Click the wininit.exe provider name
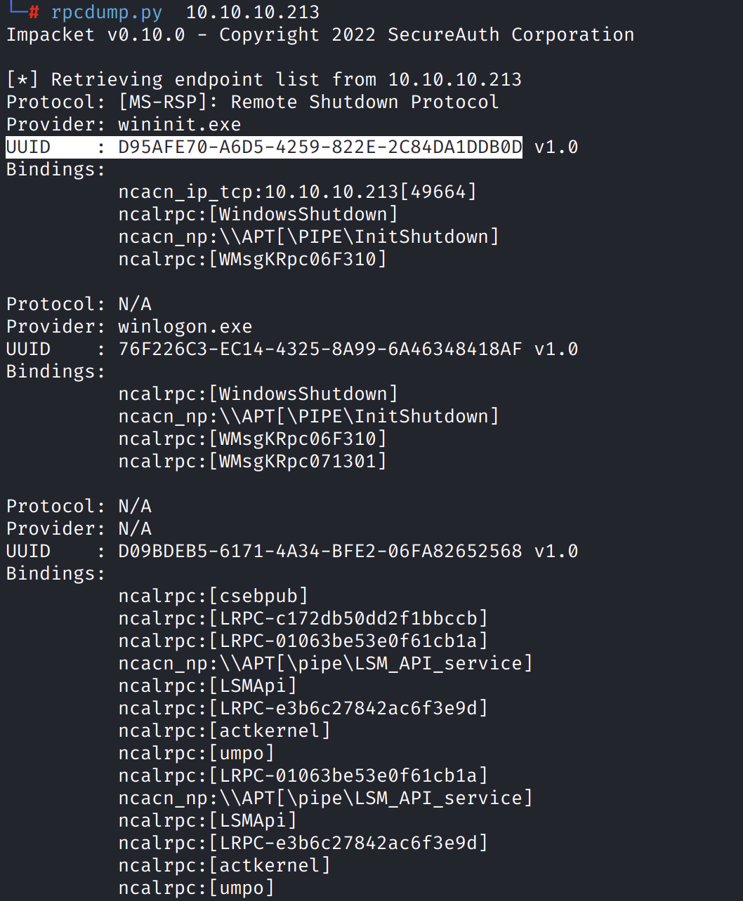The image size is (743, 901). coord(179,125)
